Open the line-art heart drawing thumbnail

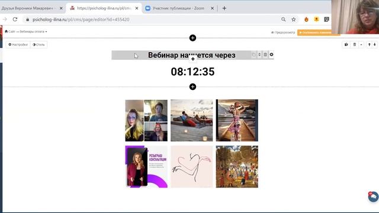pyautogui.click(x=192, y=167)
